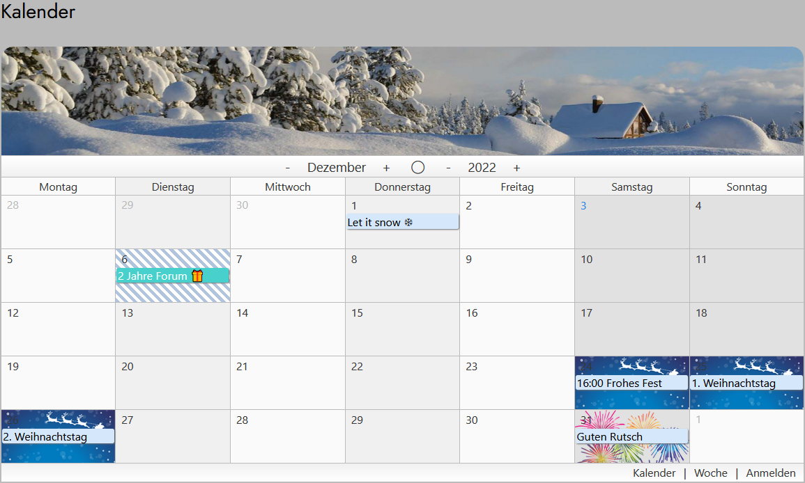Open the "Guten Rutsch" event
Image resolution: width=805 pixels, height=483 pixels.
(x=631, y=437)
